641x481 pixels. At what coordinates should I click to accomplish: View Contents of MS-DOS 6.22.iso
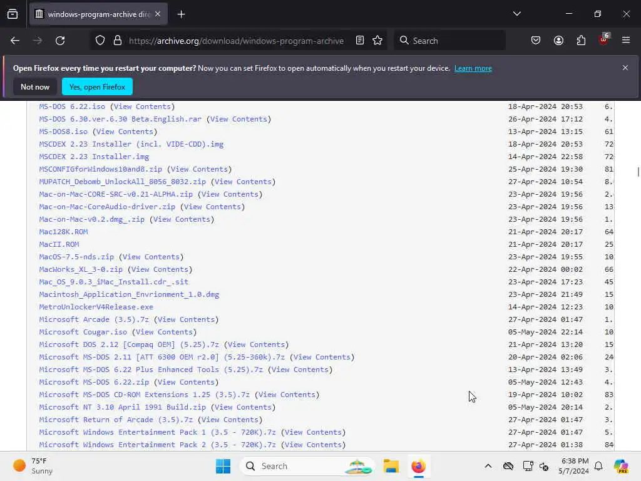point(142,106)
